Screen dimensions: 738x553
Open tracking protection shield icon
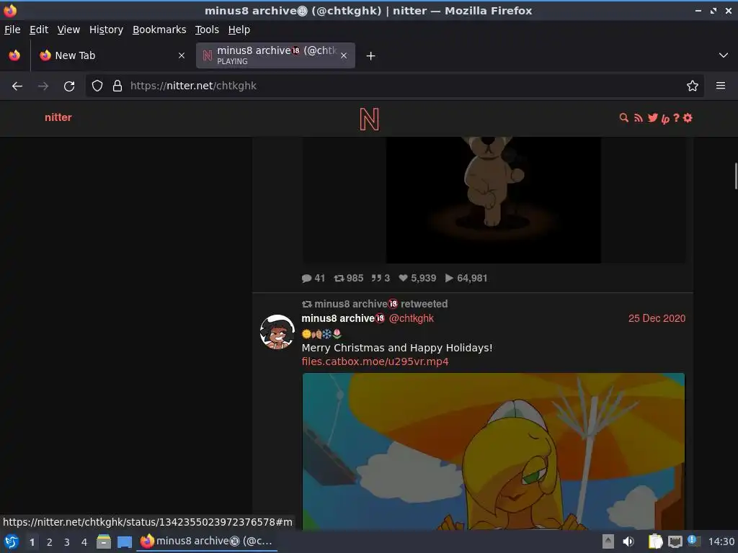pyautogui.click(x=97, y=86)
